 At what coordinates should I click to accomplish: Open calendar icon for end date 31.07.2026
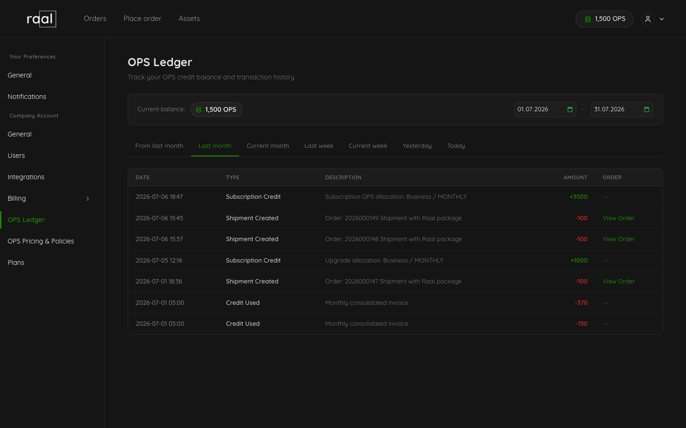tap(646, 109)
